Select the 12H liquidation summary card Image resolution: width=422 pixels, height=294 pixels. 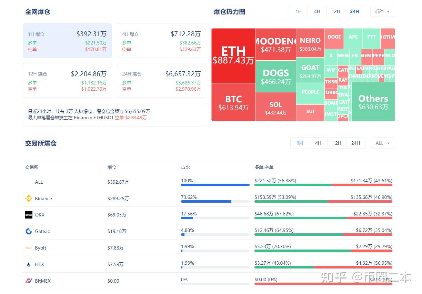pyautogui.click(x=67, y=81)
